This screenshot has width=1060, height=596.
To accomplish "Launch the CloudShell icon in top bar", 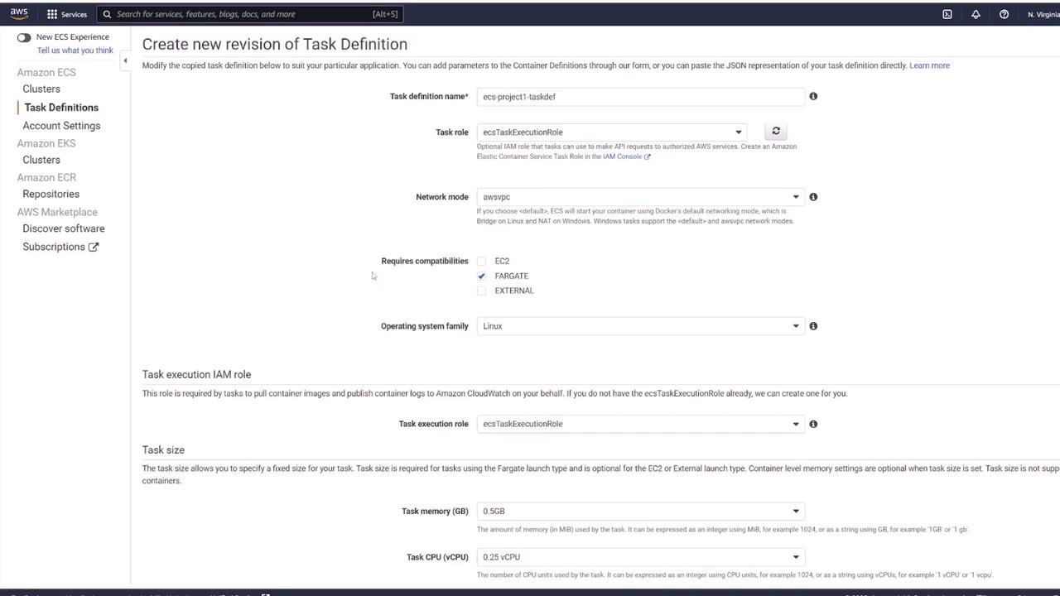I will (947, 14).
